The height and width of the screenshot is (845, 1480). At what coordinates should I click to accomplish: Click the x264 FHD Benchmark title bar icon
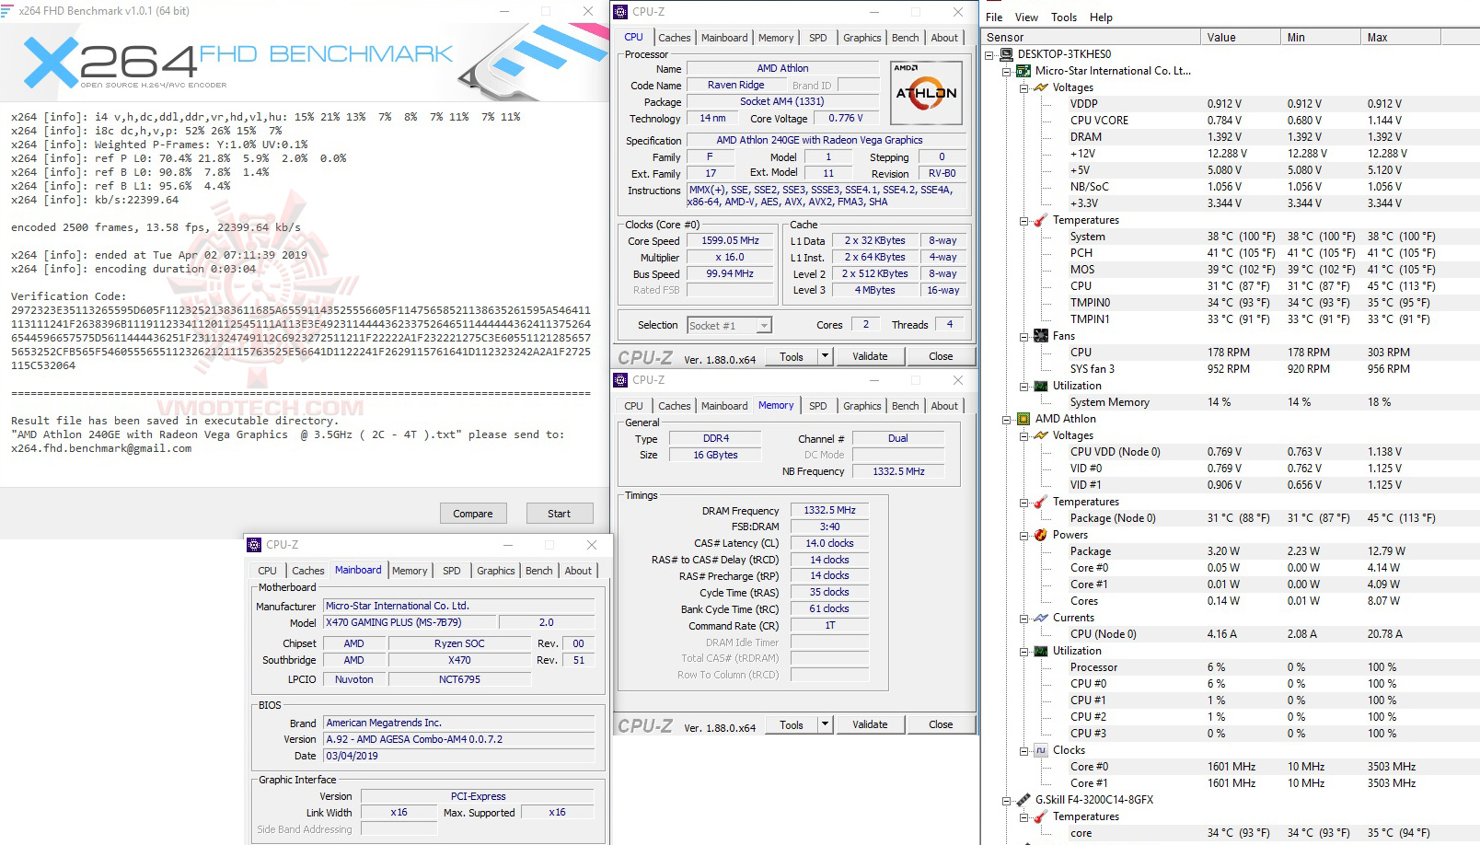pos(7,11)
